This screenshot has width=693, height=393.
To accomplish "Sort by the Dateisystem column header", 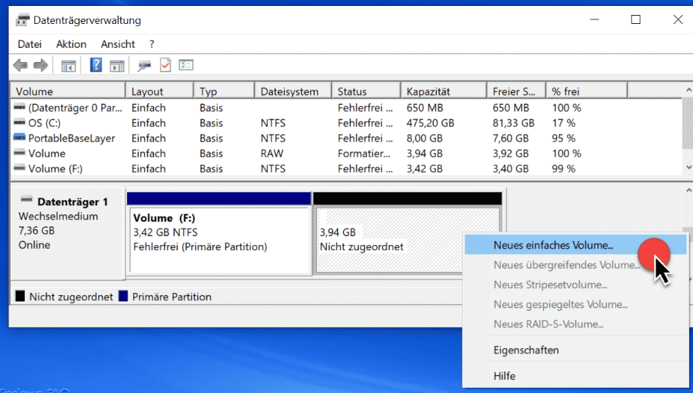I will point(293,91).
